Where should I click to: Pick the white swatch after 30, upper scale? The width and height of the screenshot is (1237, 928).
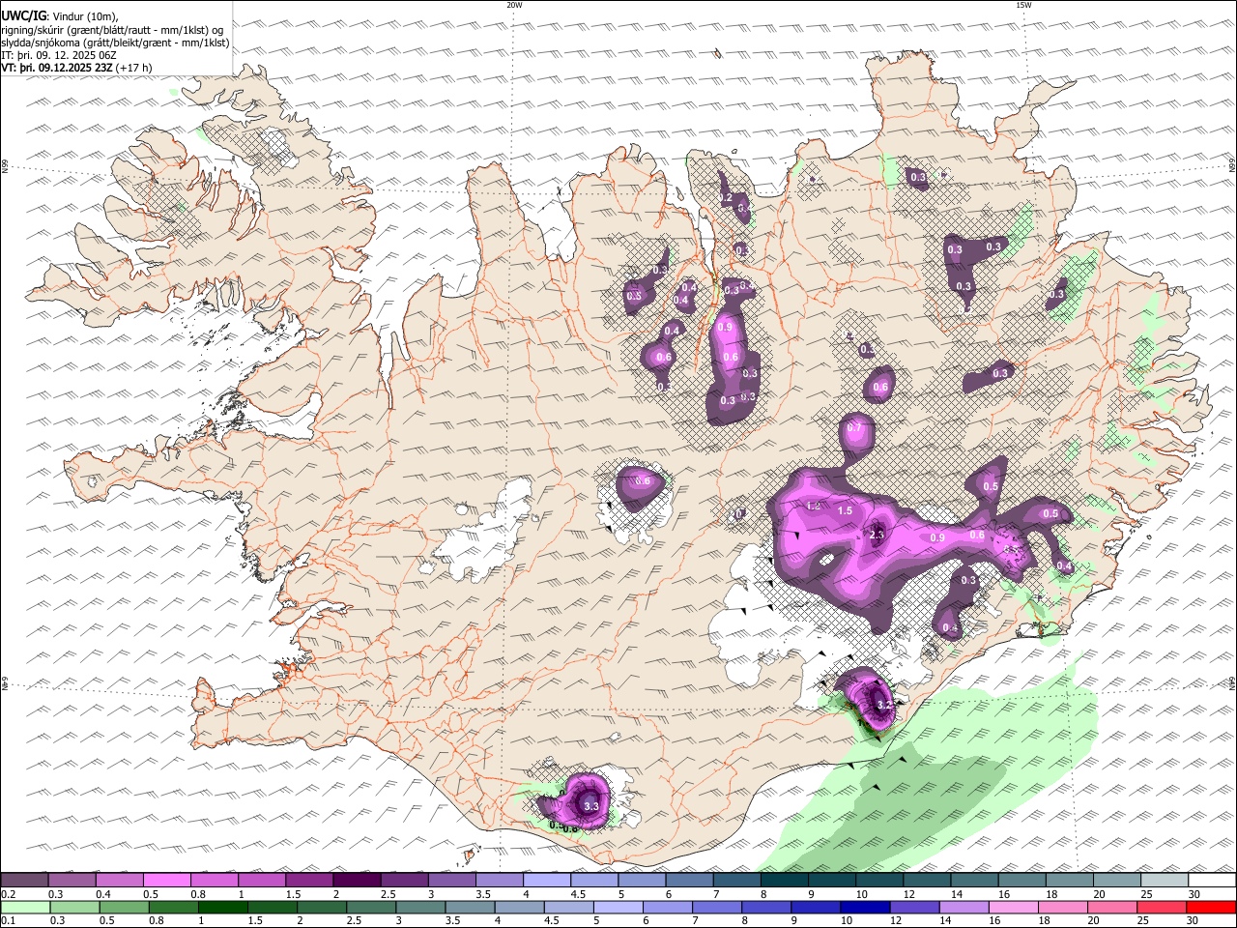pos(1213,881)
